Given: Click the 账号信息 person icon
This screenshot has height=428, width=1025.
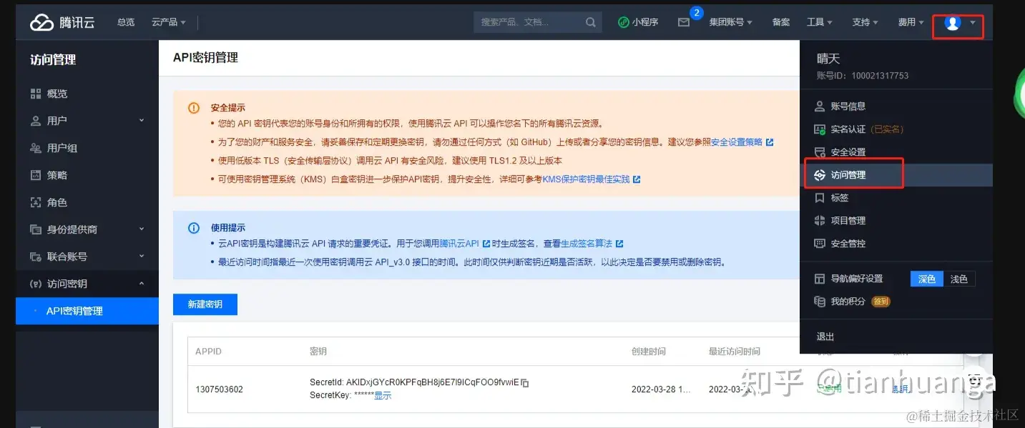Looking at the screenshot, I should coord(820,106).
